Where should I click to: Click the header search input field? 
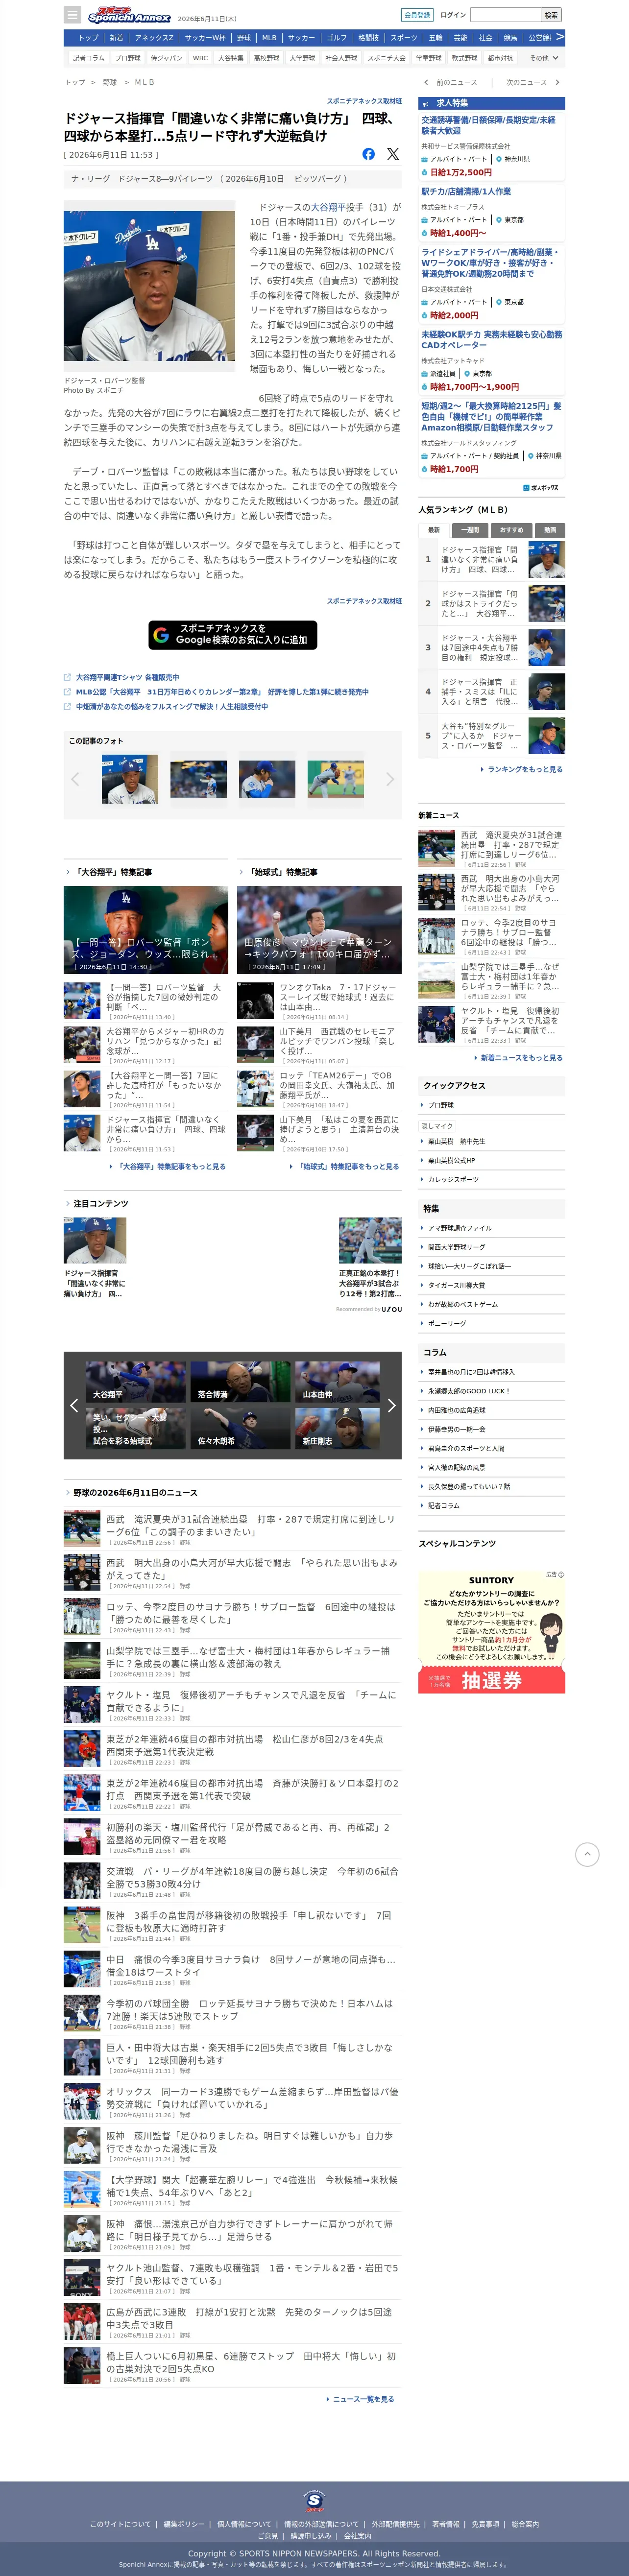click(x=505, y=15)
